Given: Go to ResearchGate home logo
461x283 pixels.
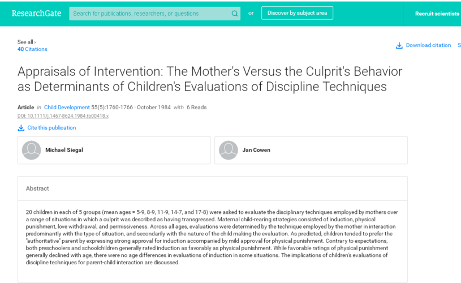Looking at the screenshot, I should click(36, 13).
